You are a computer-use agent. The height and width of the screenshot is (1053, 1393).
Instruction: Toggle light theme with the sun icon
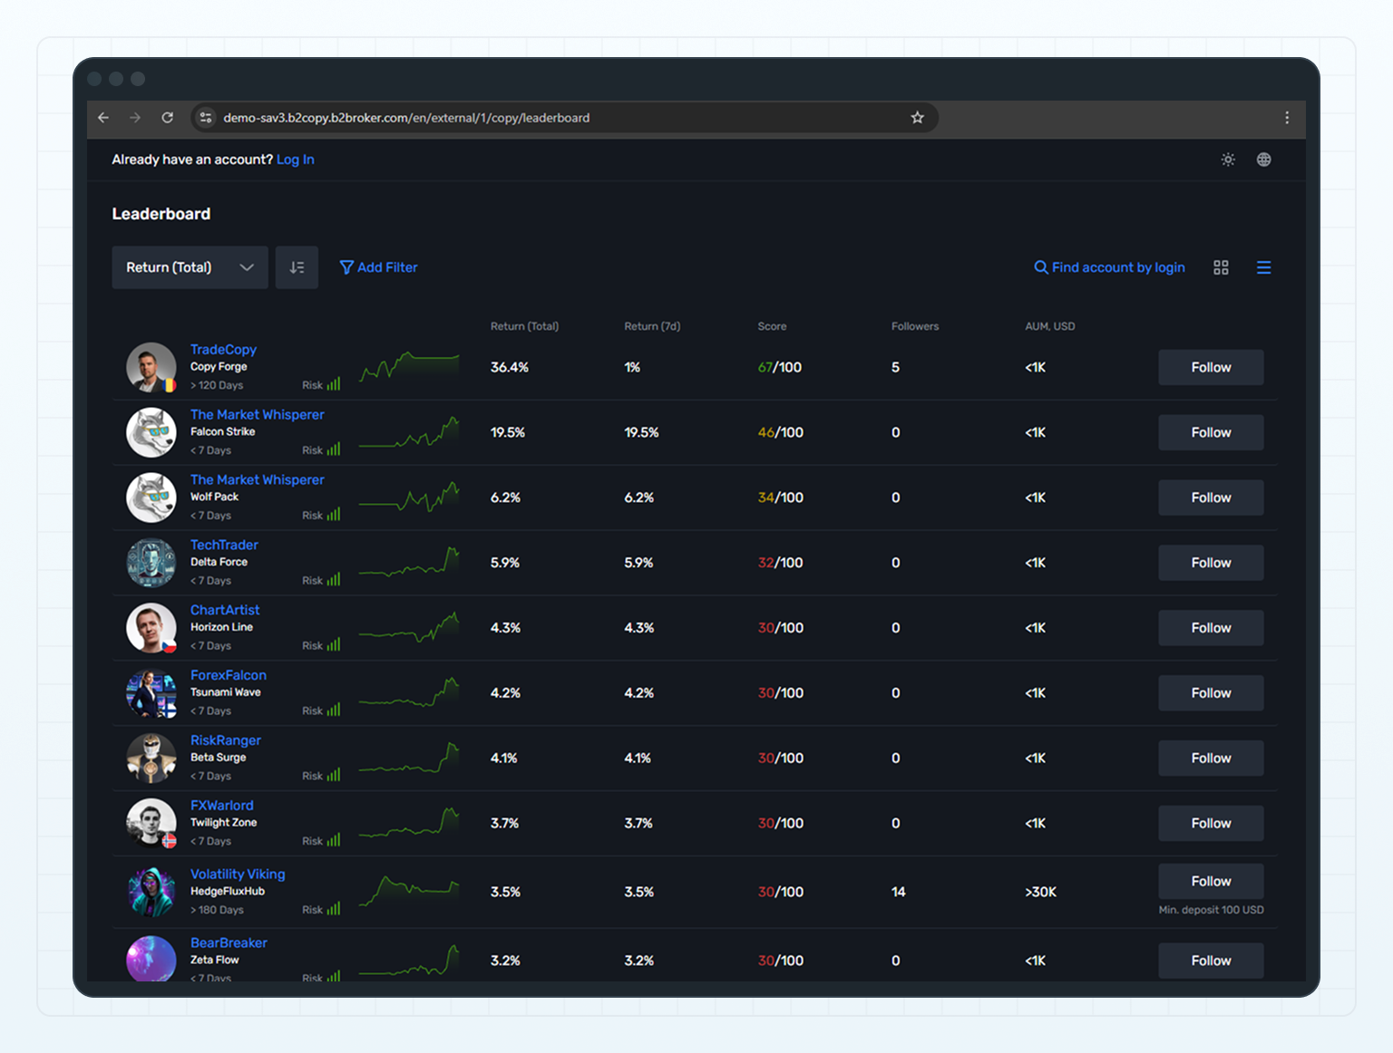pos(1228,159)
